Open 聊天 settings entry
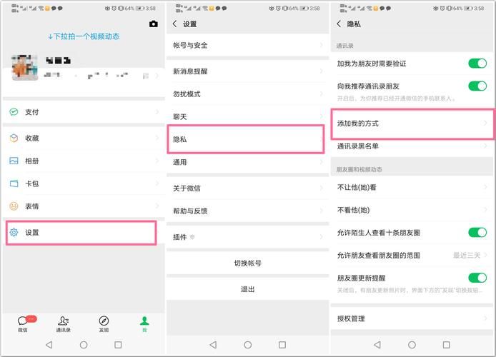Screen dimensions: 496x357 click(x=248, y=116)
